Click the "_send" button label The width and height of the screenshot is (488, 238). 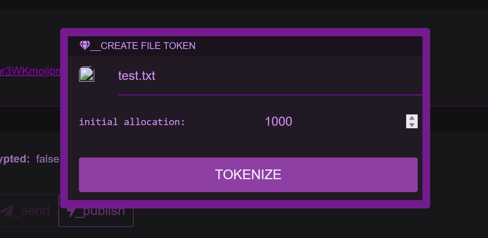pos(35,210)
